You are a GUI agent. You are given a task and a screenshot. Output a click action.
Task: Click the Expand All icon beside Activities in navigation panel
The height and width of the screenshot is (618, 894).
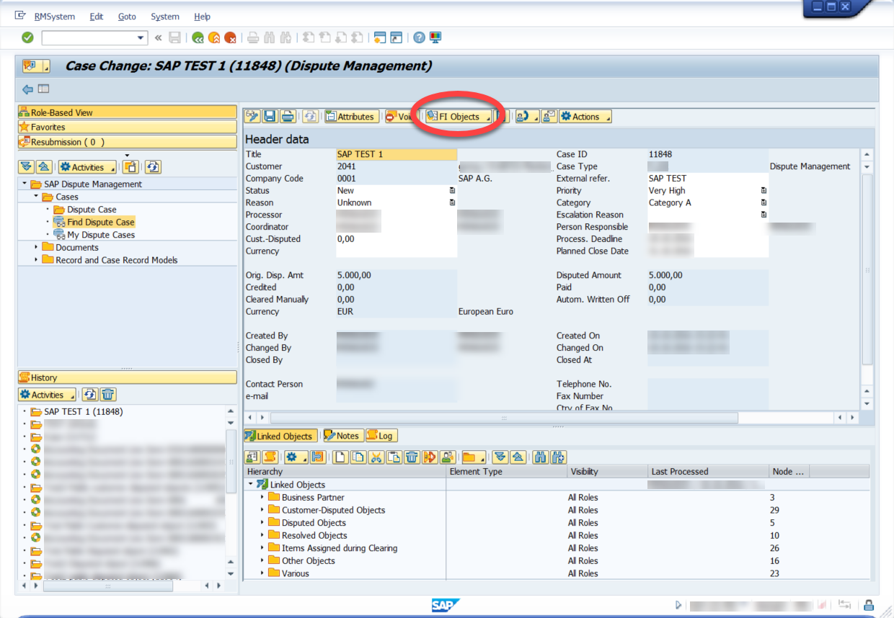[x=27, y=167]
